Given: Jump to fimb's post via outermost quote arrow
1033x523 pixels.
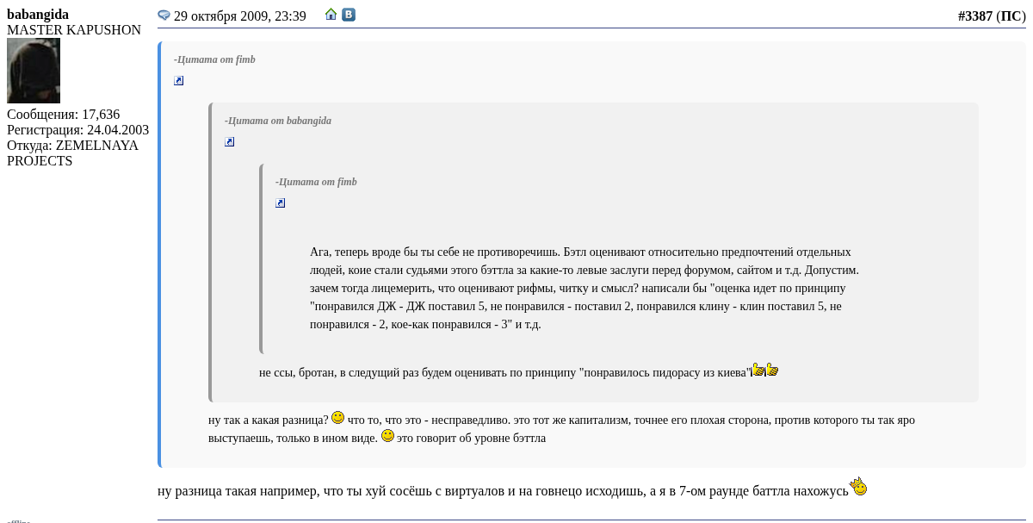Looking at the screenshot, I should click(x=179, y=81).
